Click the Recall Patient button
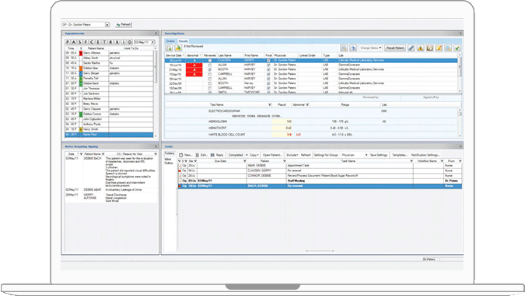Image resolution: width=525 pixels, height=296 pixels. coord(395,48)
